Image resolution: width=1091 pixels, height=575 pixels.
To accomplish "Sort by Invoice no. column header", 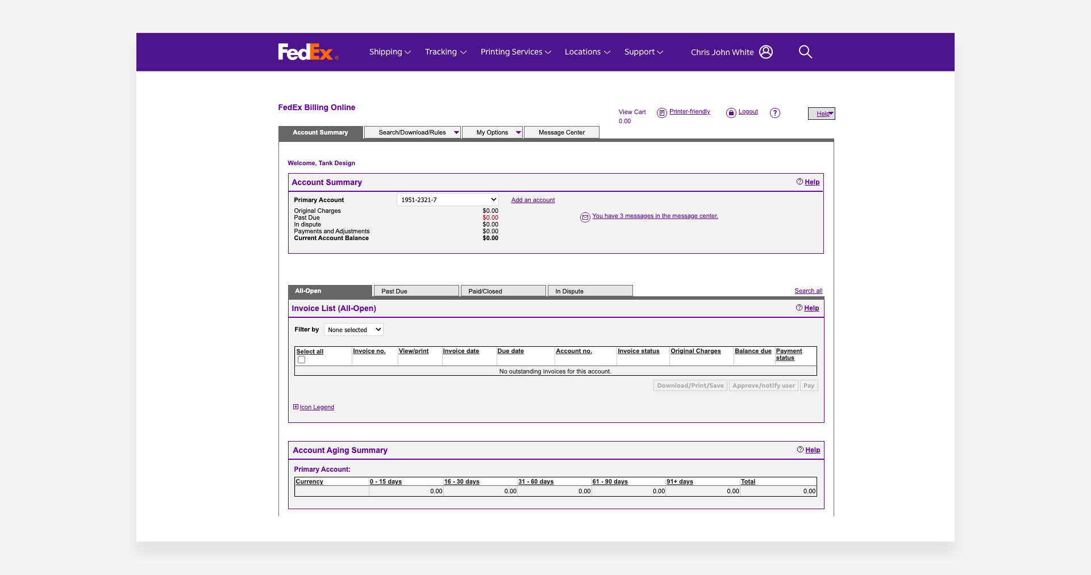I will pyautogui.click(x=369, y=351).
